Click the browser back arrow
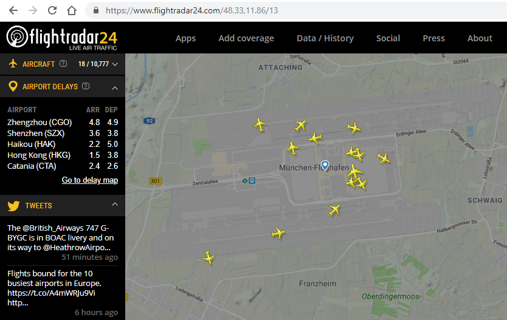The height and width of the screenshot is (320, 507). (x=13, y=10)
